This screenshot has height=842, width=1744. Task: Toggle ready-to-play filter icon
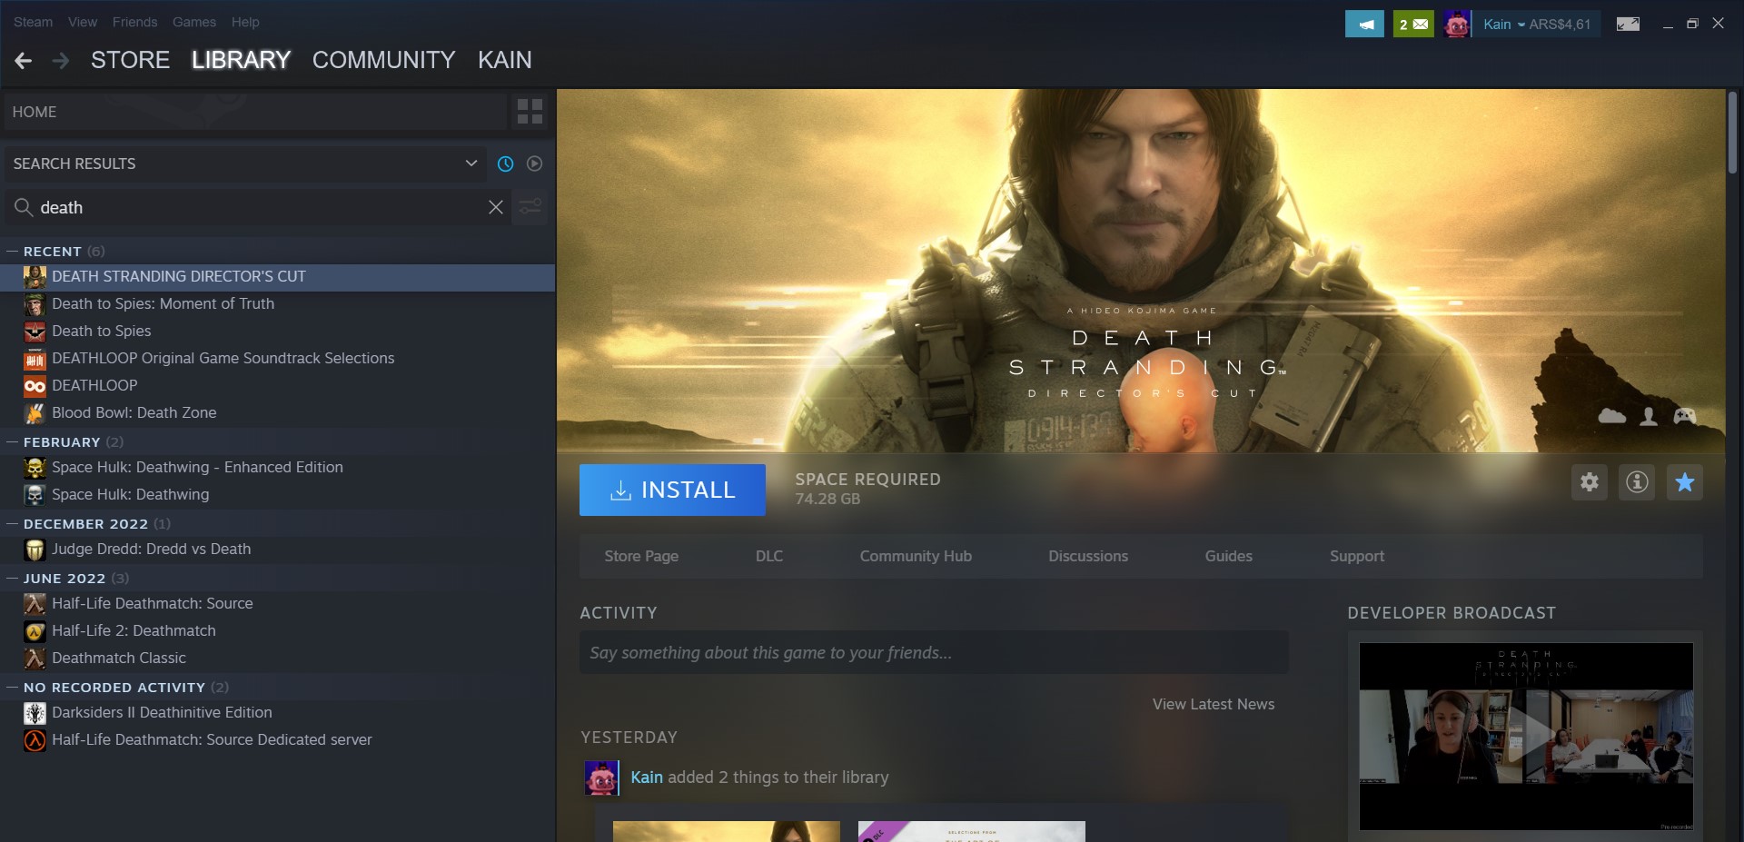535,163
